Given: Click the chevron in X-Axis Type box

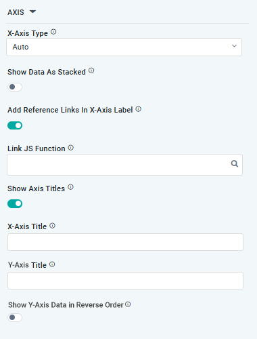Looking at the screenshot, I should [x=234, y=46].
